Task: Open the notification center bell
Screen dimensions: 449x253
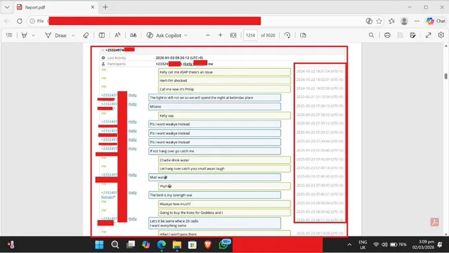Action: (x=440, y=244)
